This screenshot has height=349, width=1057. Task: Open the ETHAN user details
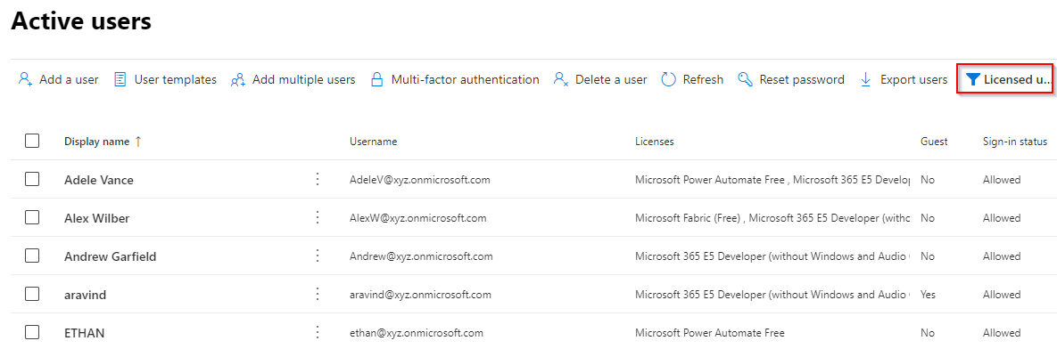point(84,334)
